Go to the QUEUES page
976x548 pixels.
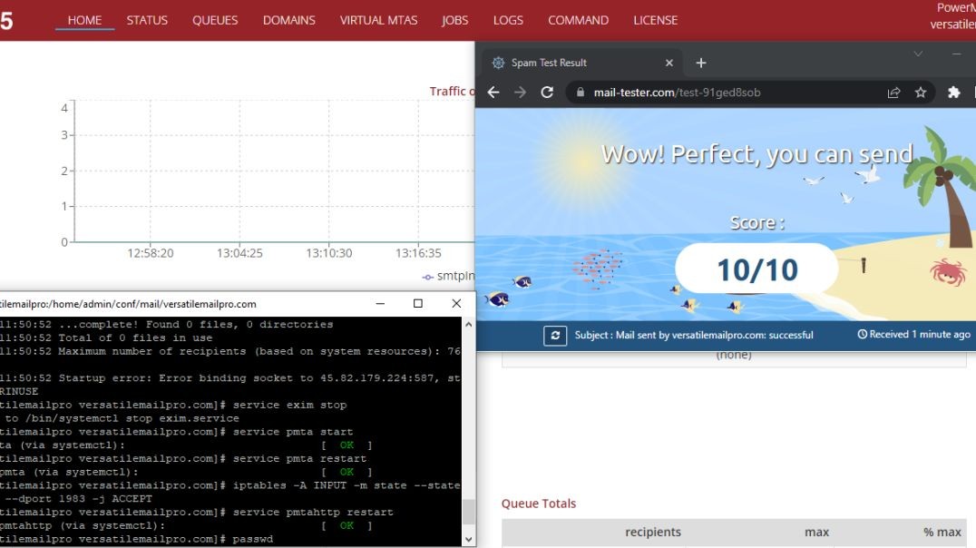click(215, 20)
